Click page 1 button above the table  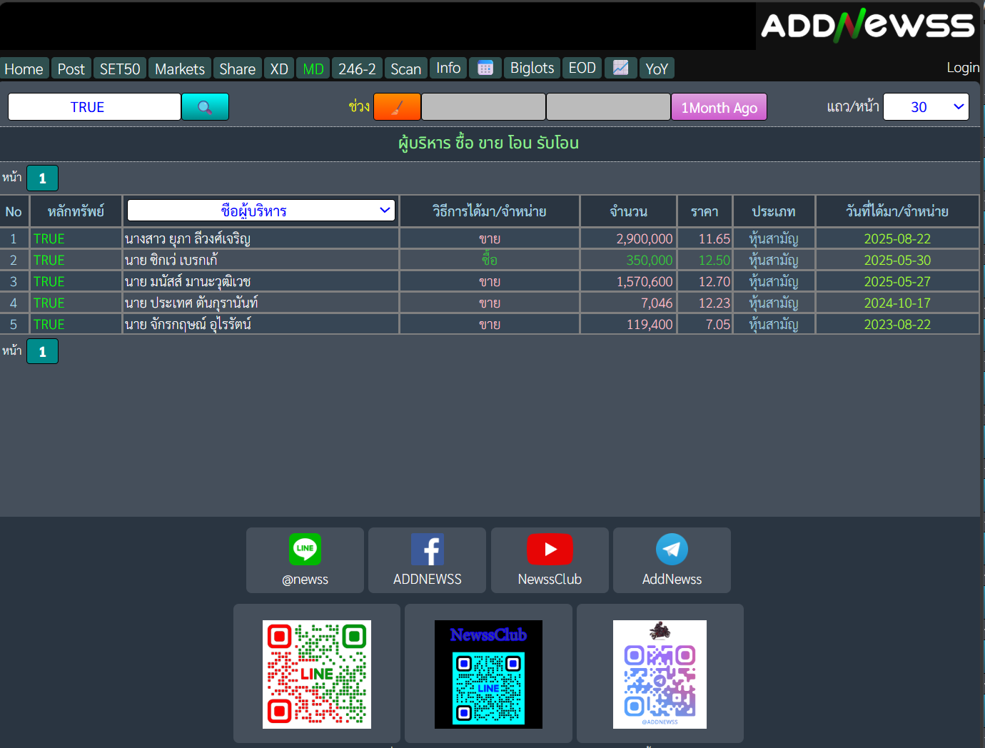(42, 178)
